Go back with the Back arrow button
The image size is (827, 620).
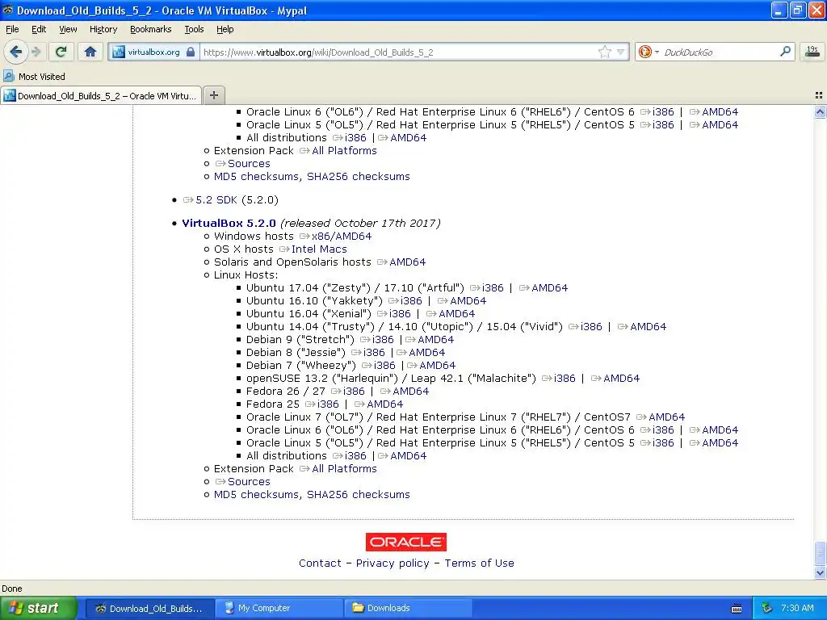(x=16, y=52)
